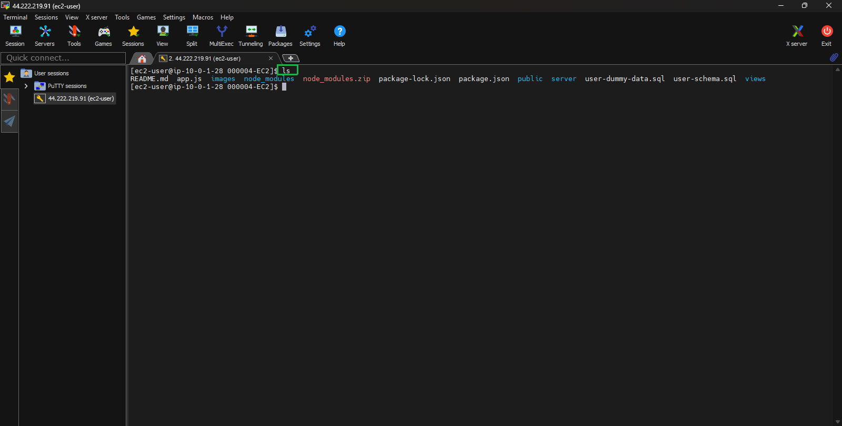Close the 44.222.219.91 terminal tab

[270, 58]
